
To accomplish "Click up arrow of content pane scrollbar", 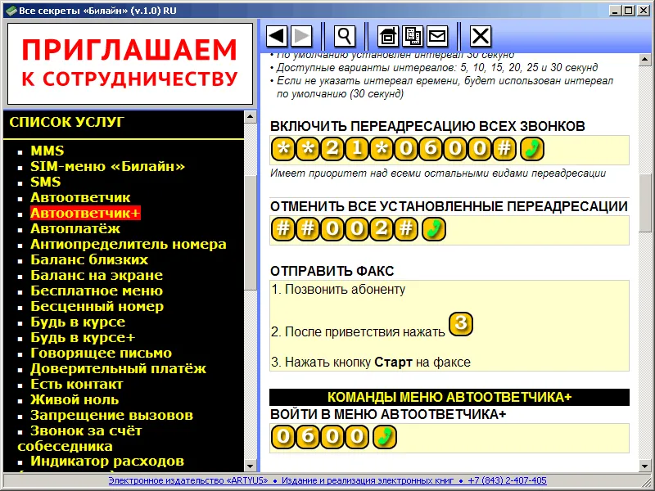I will (x=645, y=59).
